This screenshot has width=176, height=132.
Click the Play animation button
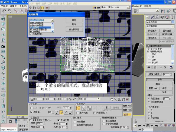tap(148, 126)
